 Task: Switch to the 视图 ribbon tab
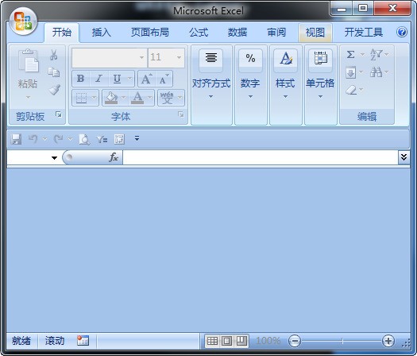click(x=315, y=33)
